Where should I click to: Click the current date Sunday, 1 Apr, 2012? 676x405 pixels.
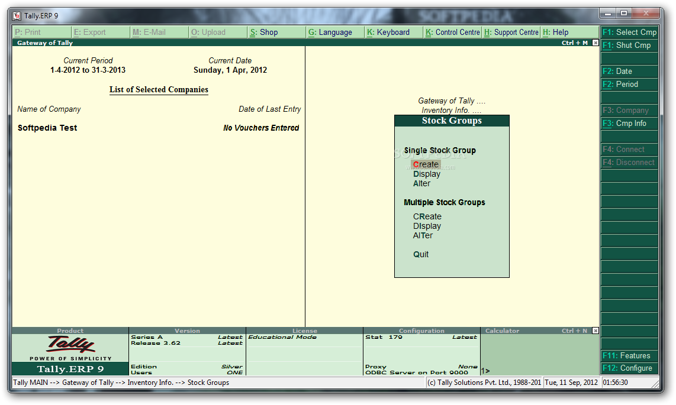tap(230, 70)
